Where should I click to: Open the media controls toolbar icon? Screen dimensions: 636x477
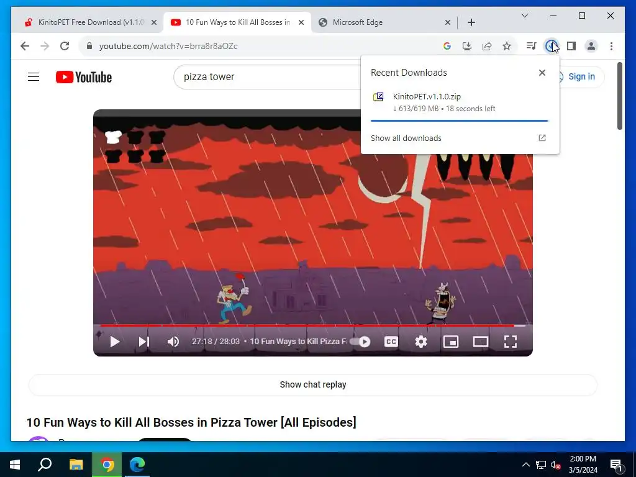(532, 46)
